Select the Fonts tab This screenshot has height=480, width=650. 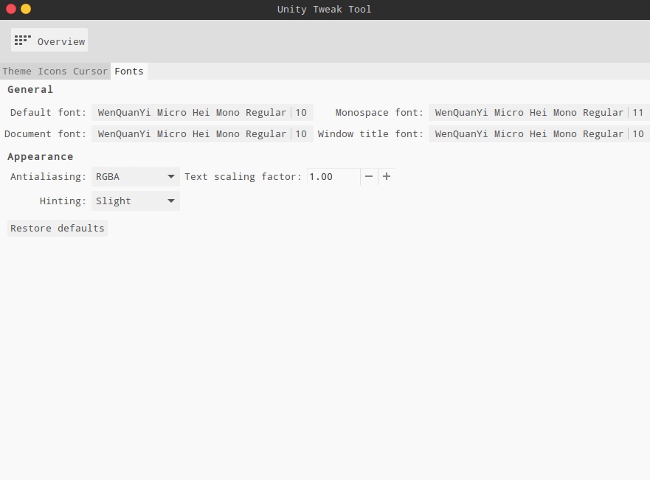(x=129, y=72)
